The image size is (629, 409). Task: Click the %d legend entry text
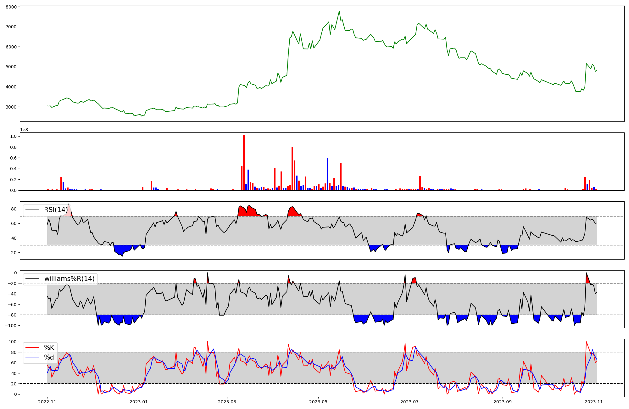pos(49,357)
